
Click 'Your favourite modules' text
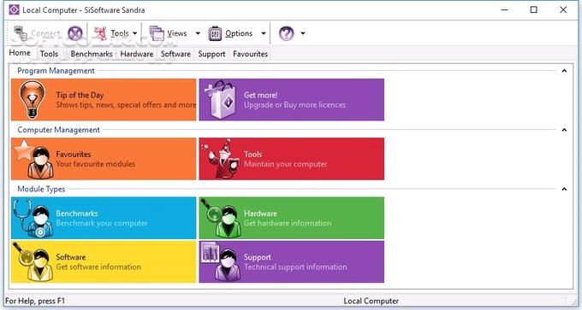[95, 164]
